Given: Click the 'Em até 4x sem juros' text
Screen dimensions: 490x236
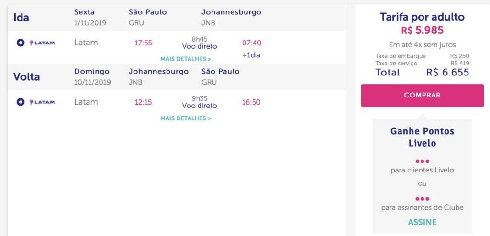Looking at the screenshot, I should click(x=422, y=44).
